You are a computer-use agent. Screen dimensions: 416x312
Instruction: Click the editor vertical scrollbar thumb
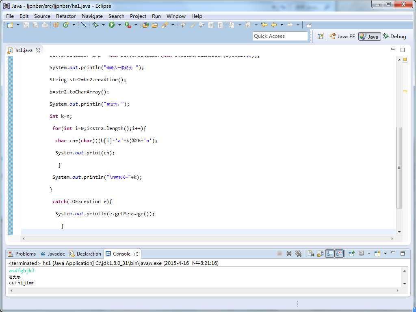[x=399, y=167]
